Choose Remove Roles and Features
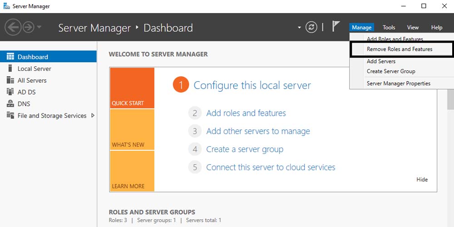This screenshot has height=227, width=454. 400,49
